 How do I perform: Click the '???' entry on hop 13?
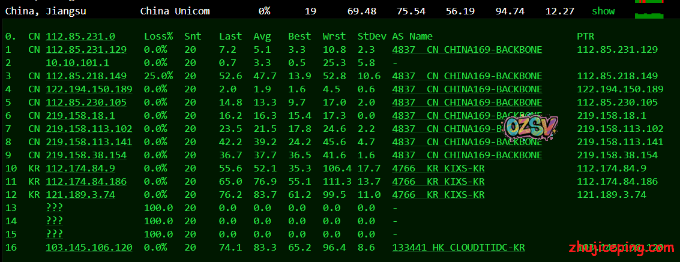55,207
